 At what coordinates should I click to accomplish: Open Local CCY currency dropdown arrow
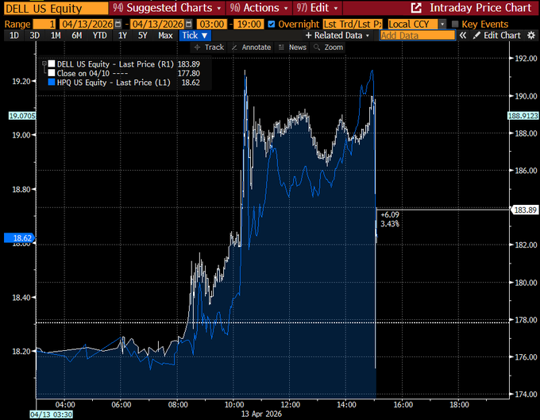point(442,24)
